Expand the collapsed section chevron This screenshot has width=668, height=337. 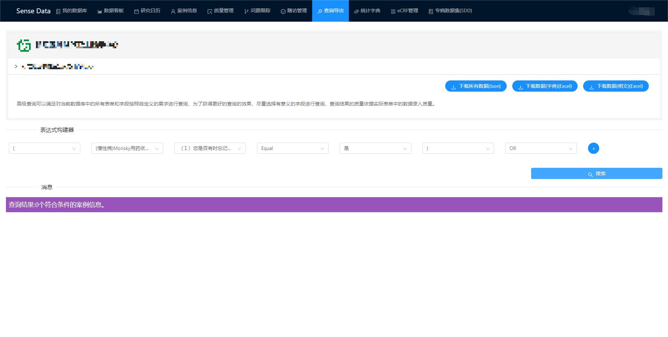pos(16,66)
